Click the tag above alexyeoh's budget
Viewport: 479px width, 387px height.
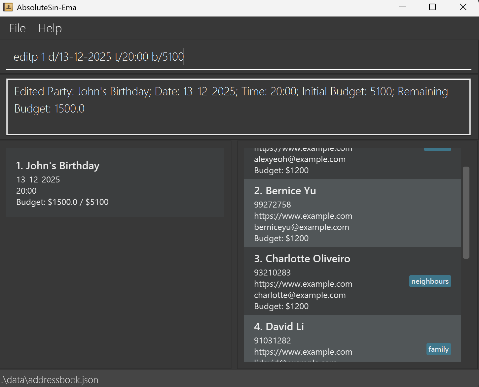437,148
